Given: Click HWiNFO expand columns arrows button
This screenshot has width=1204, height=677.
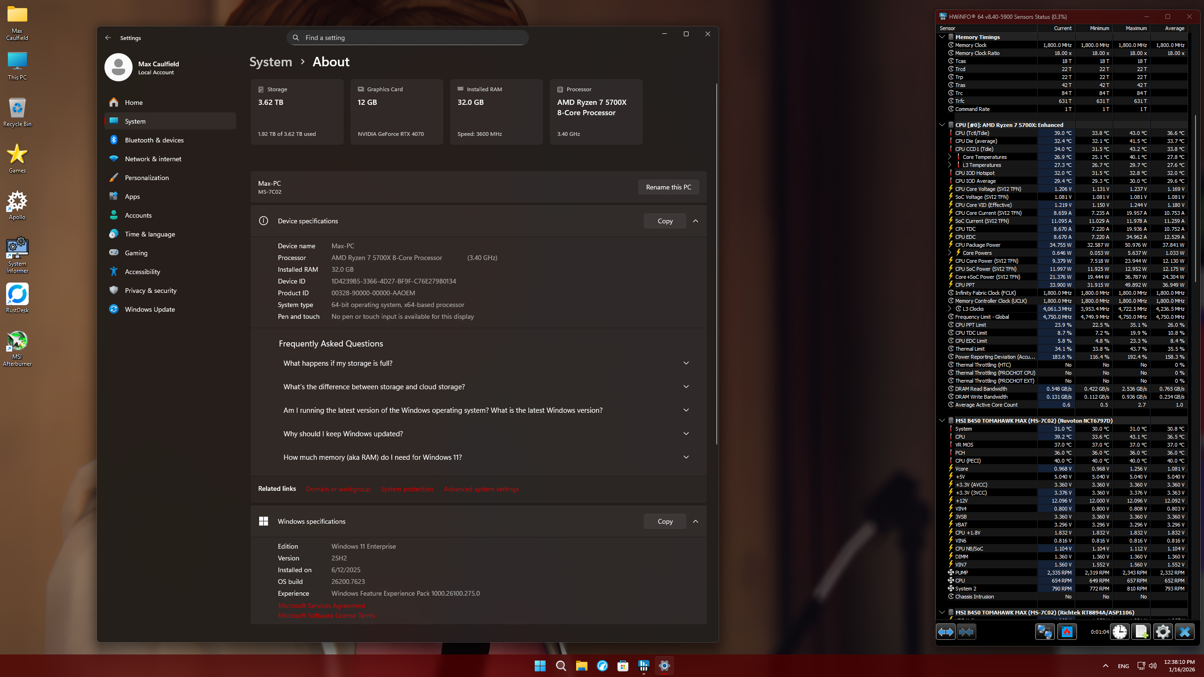Looking at the screenshot, I should click(x=945, y=632).
